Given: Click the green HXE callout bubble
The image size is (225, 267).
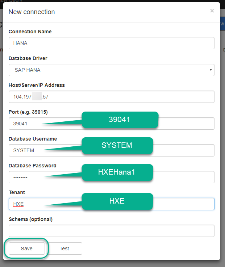Looking at the screenshot, I should 117,201.
